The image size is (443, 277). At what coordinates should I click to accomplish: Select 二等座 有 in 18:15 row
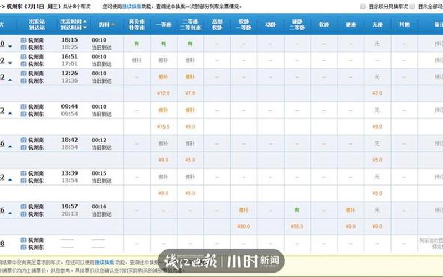point(190,44)
